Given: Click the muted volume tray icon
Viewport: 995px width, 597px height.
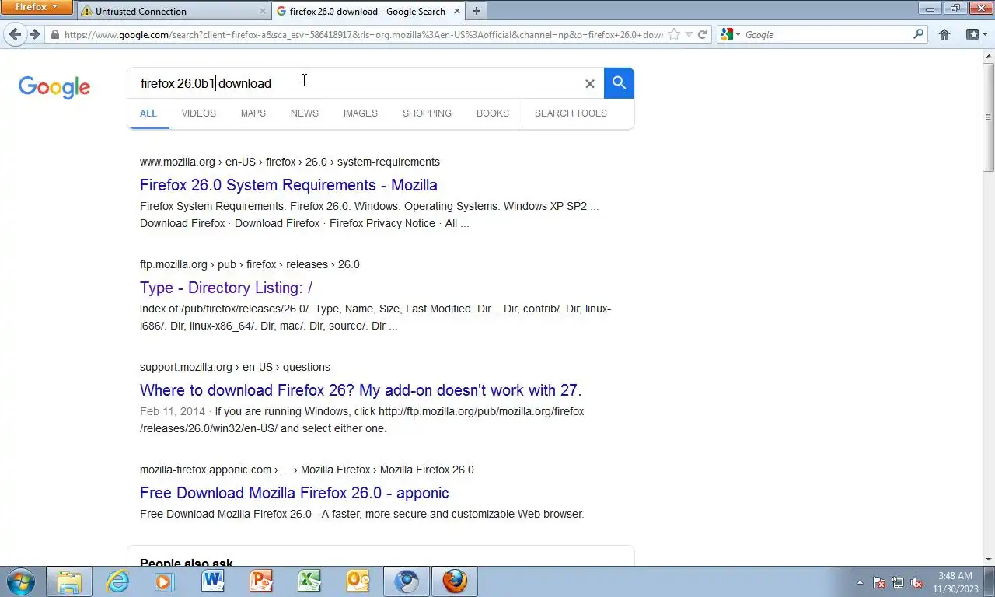Looking at the screenshot, I should click(x=916, y=582).
